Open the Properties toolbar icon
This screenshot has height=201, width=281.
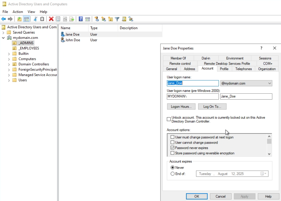58,19
